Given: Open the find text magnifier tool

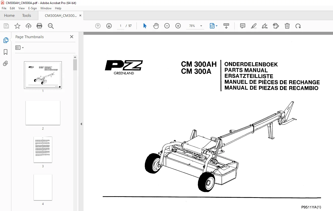Looking at the screenshot, I should click(x=51, y=26).
